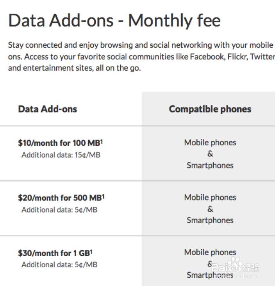
Task: Click the "Additional data: 15¢/MB" note
Action: [61, 155]
